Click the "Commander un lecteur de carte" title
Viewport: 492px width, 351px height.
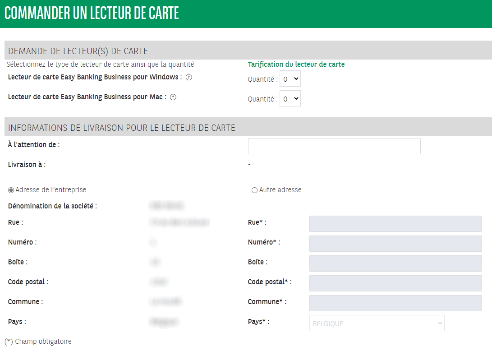(92, 14)
